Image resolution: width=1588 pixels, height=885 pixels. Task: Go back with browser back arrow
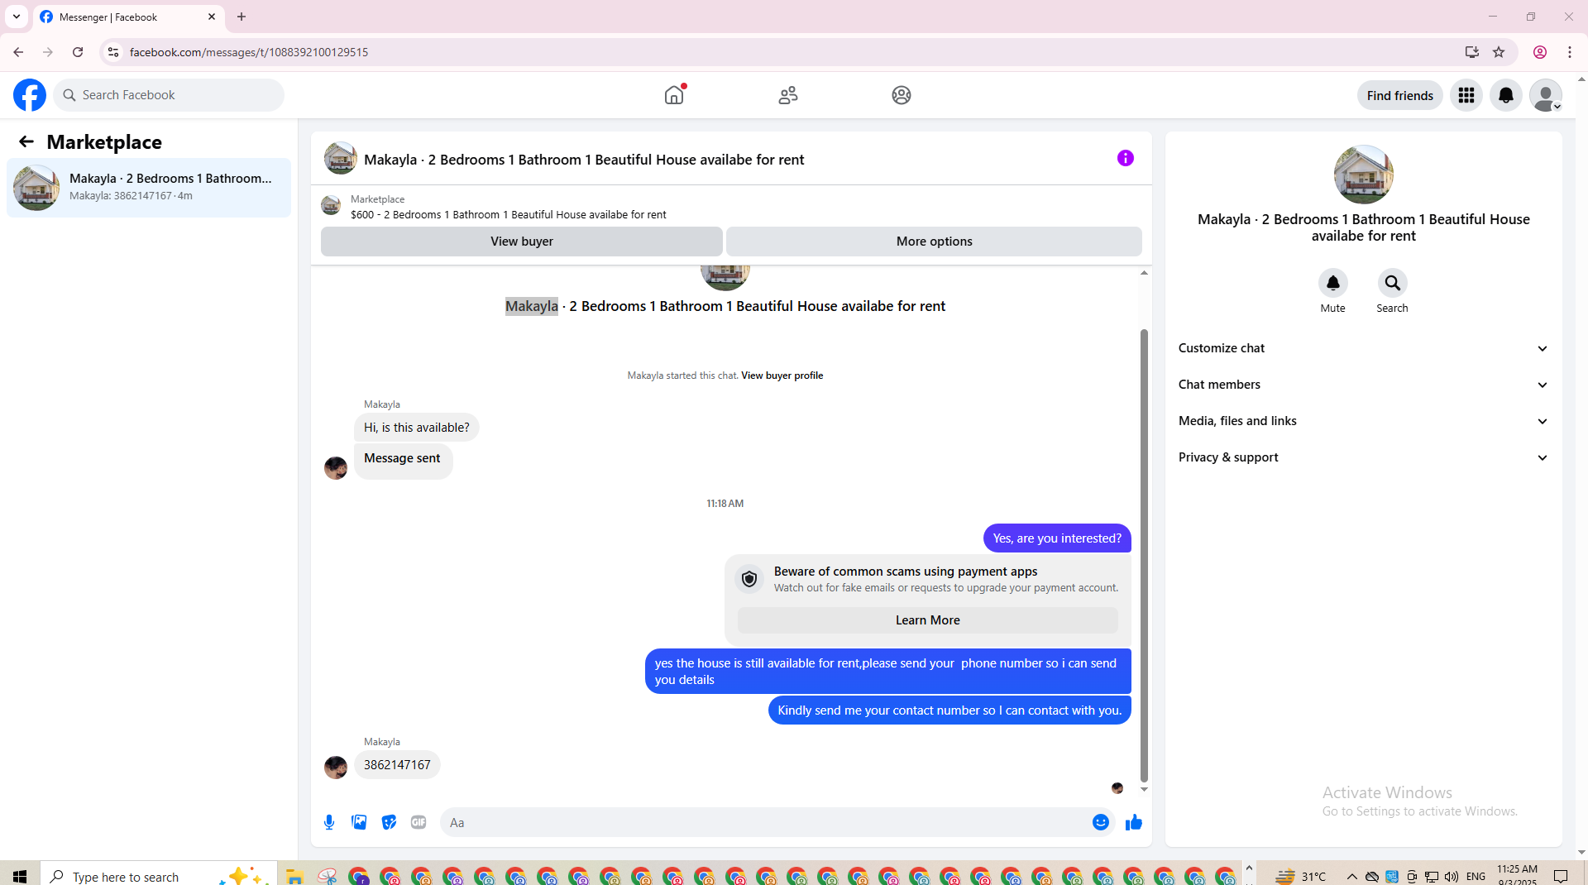tap(18, 52)
